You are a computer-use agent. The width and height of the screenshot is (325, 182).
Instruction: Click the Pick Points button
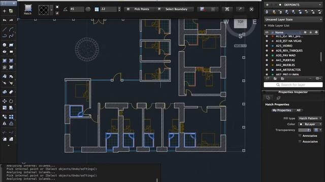pos(139,9)
